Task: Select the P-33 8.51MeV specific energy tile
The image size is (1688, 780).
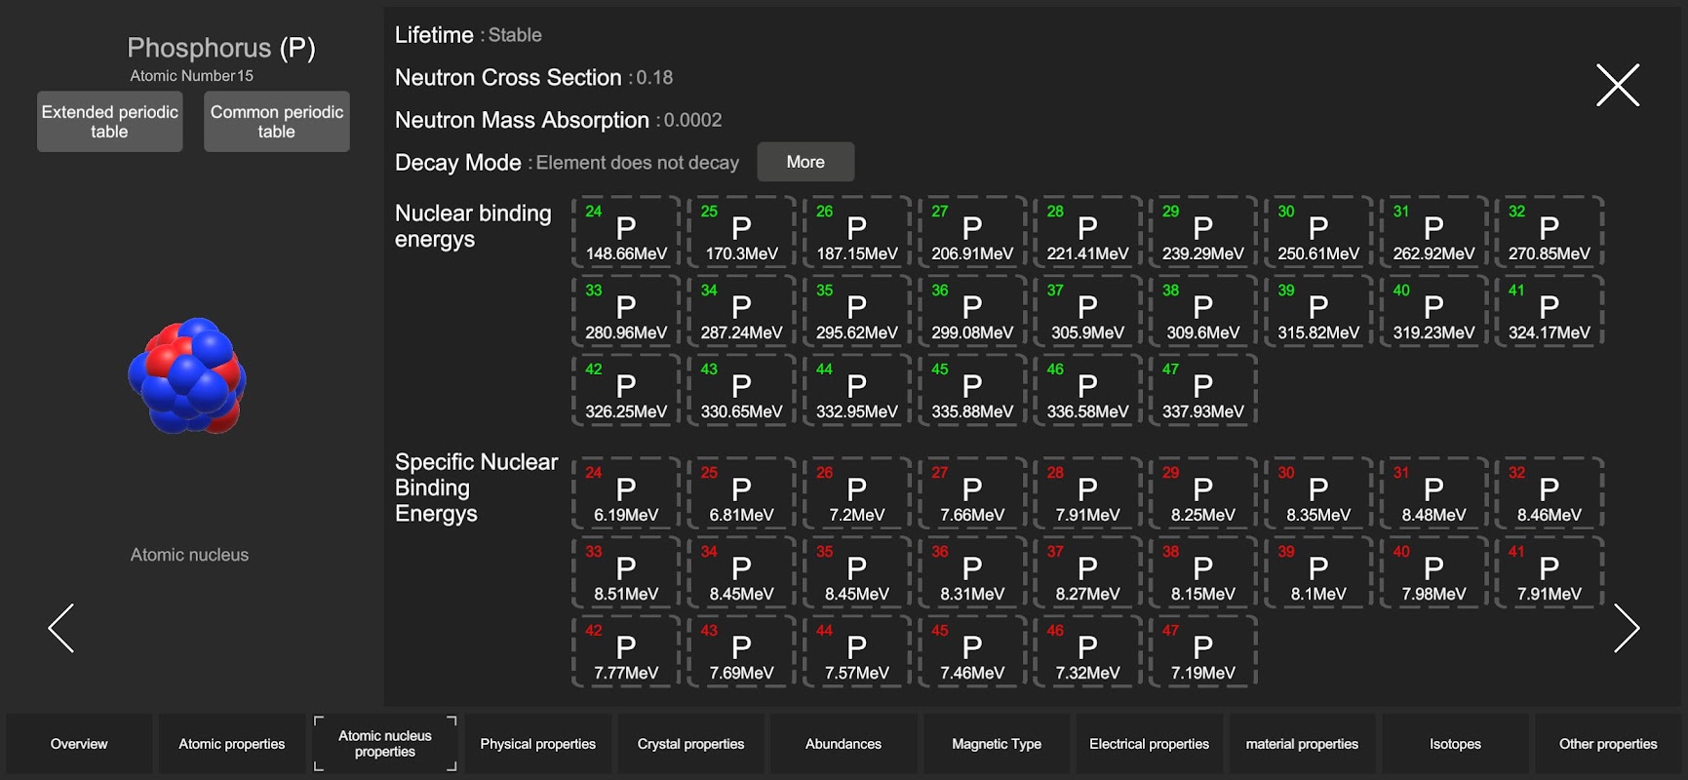Action: click(626, 572)
